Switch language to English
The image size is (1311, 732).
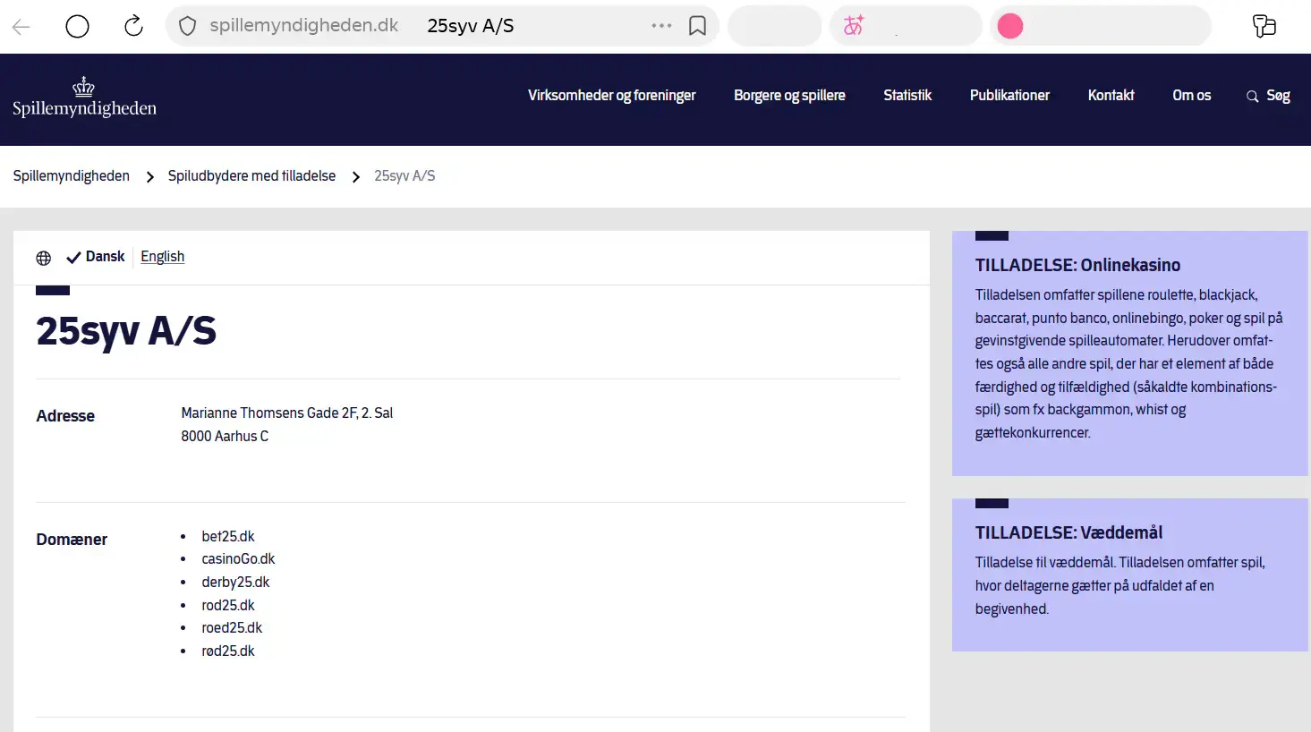click(162, 257)
